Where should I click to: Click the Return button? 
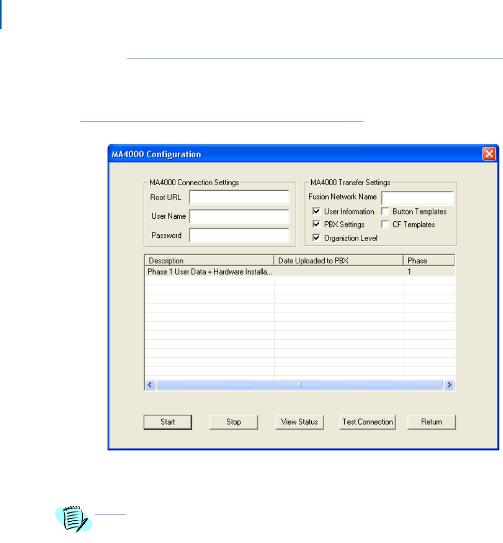click(x=432, y=422)
